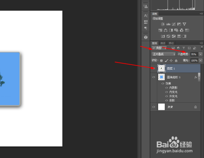Open the opacity slider arrow at 70%
The width and height of the screenshot is (204, 158).
(x=201, y=54)
